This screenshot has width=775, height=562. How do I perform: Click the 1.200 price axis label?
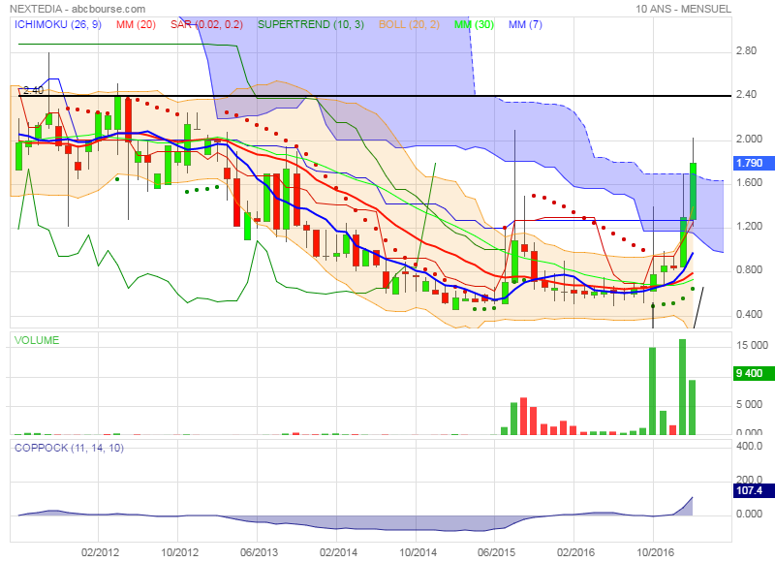click(x=749, y=226)
